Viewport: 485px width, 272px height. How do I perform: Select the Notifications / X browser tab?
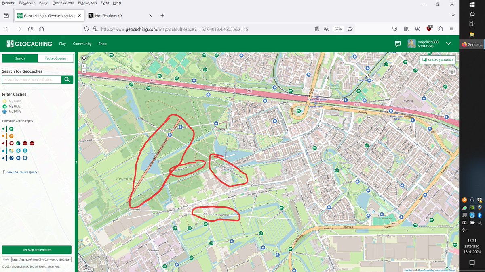point(120,16)
